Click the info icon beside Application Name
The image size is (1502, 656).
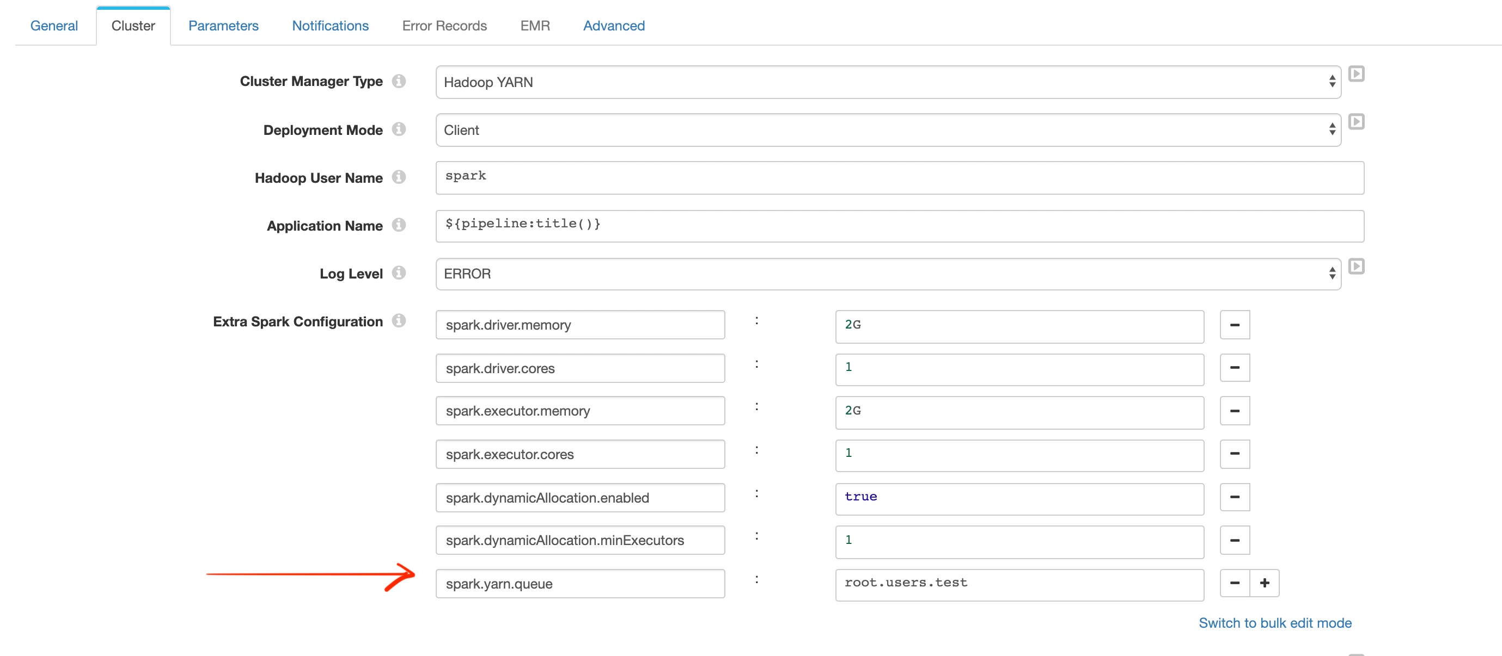[x=399, y=225]
